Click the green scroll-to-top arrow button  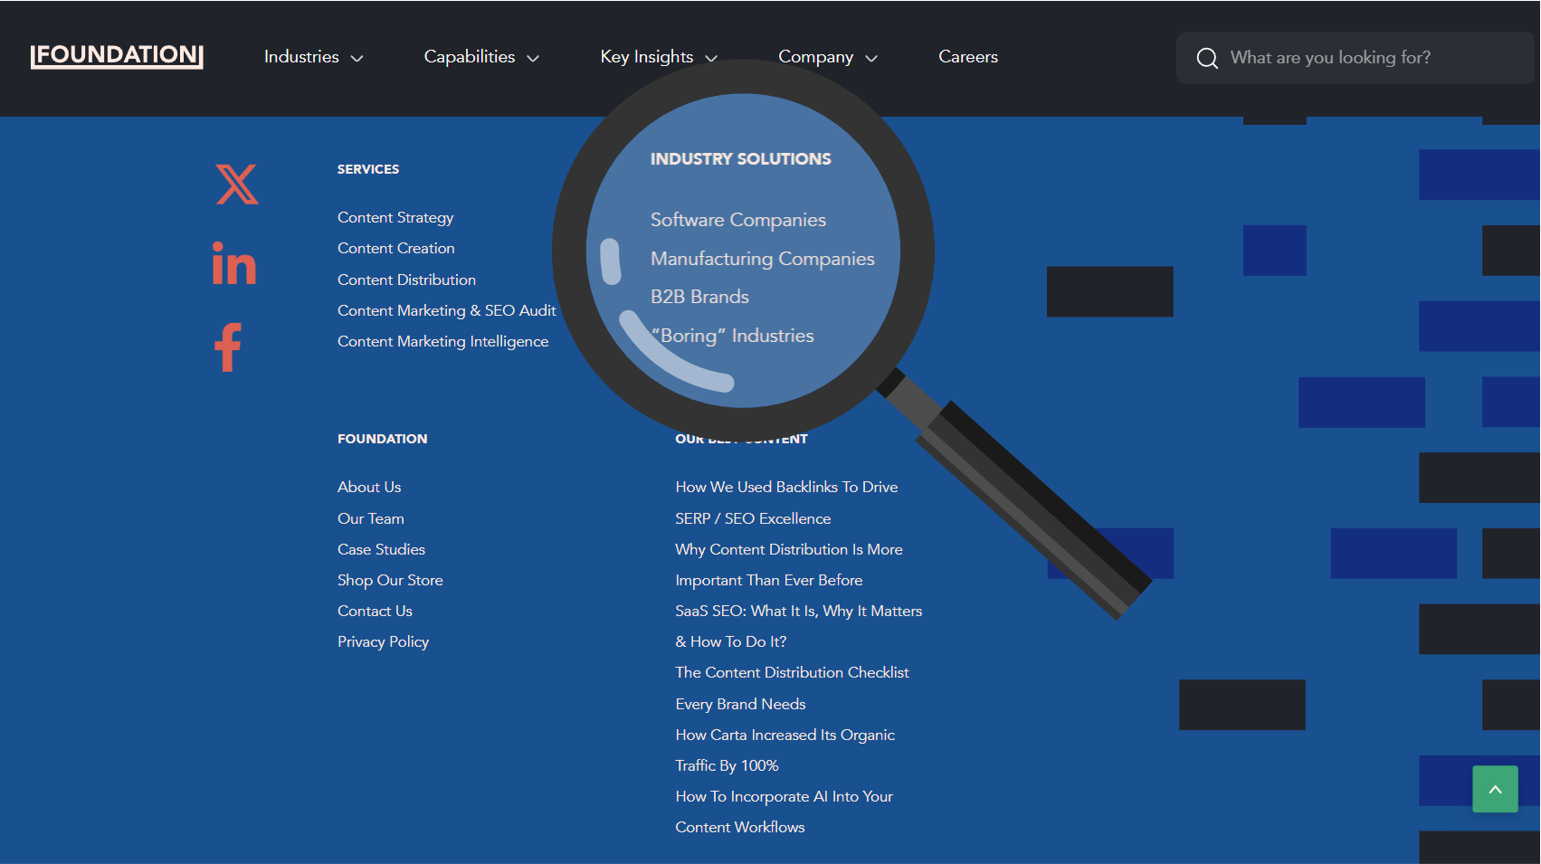point(1494,789)
